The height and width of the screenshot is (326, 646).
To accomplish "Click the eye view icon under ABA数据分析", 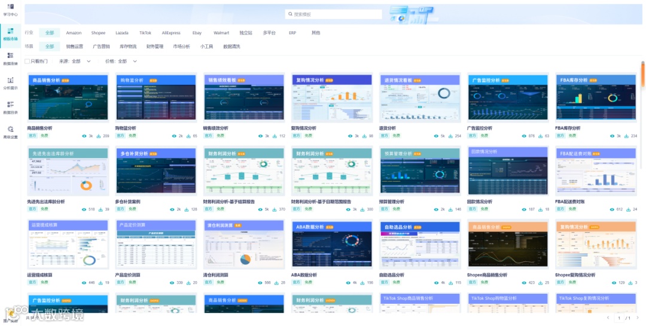I will coord(349,283).
